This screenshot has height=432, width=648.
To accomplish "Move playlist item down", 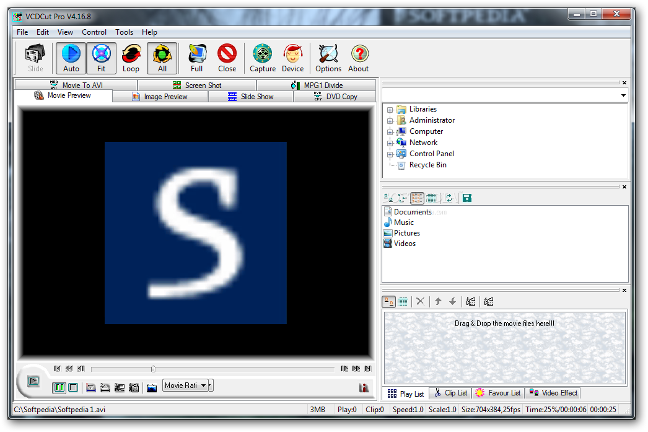I will pos(452,301).
